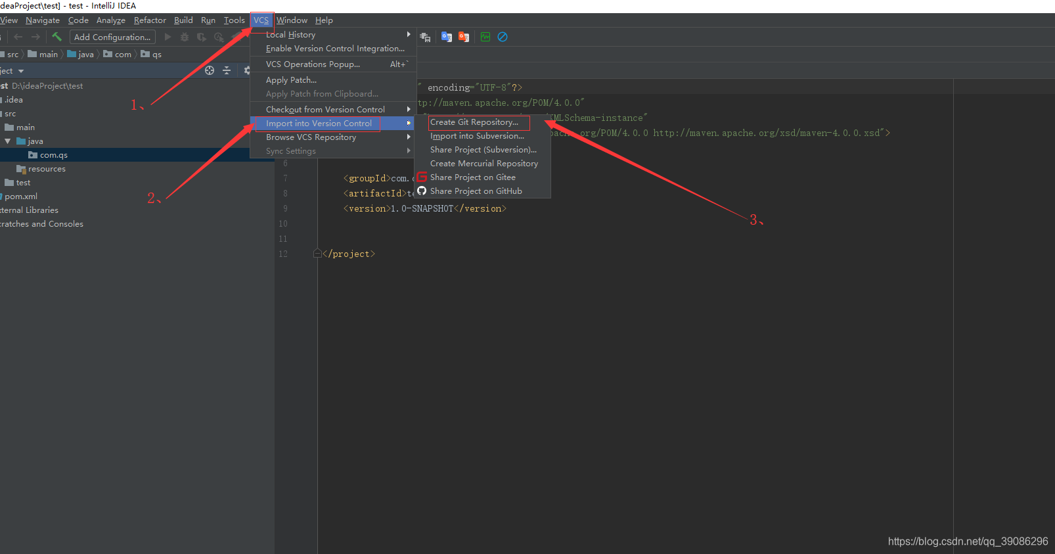Click Locate/Scroll from Source crosshair icon
The height and width of the screenshot is (554, 1055).
pyautogui.click(x=210, y=70)
